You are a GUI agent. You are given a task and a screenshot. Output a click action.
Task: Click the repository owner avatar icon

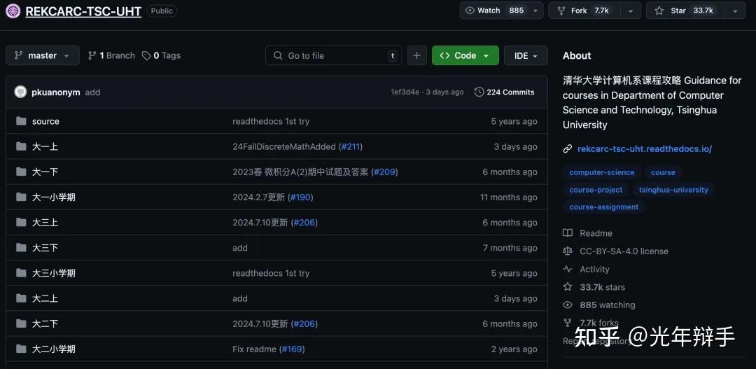13,11
